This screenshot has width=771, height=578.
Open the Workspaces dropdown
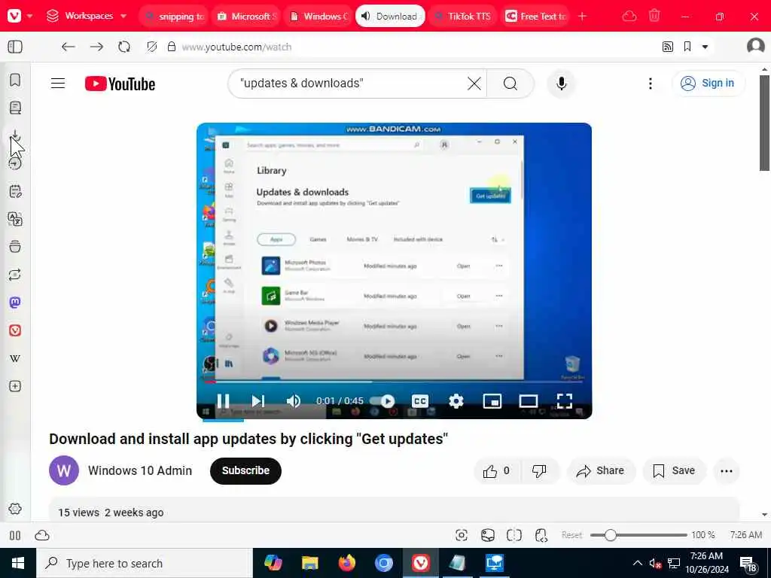[87, 16]
